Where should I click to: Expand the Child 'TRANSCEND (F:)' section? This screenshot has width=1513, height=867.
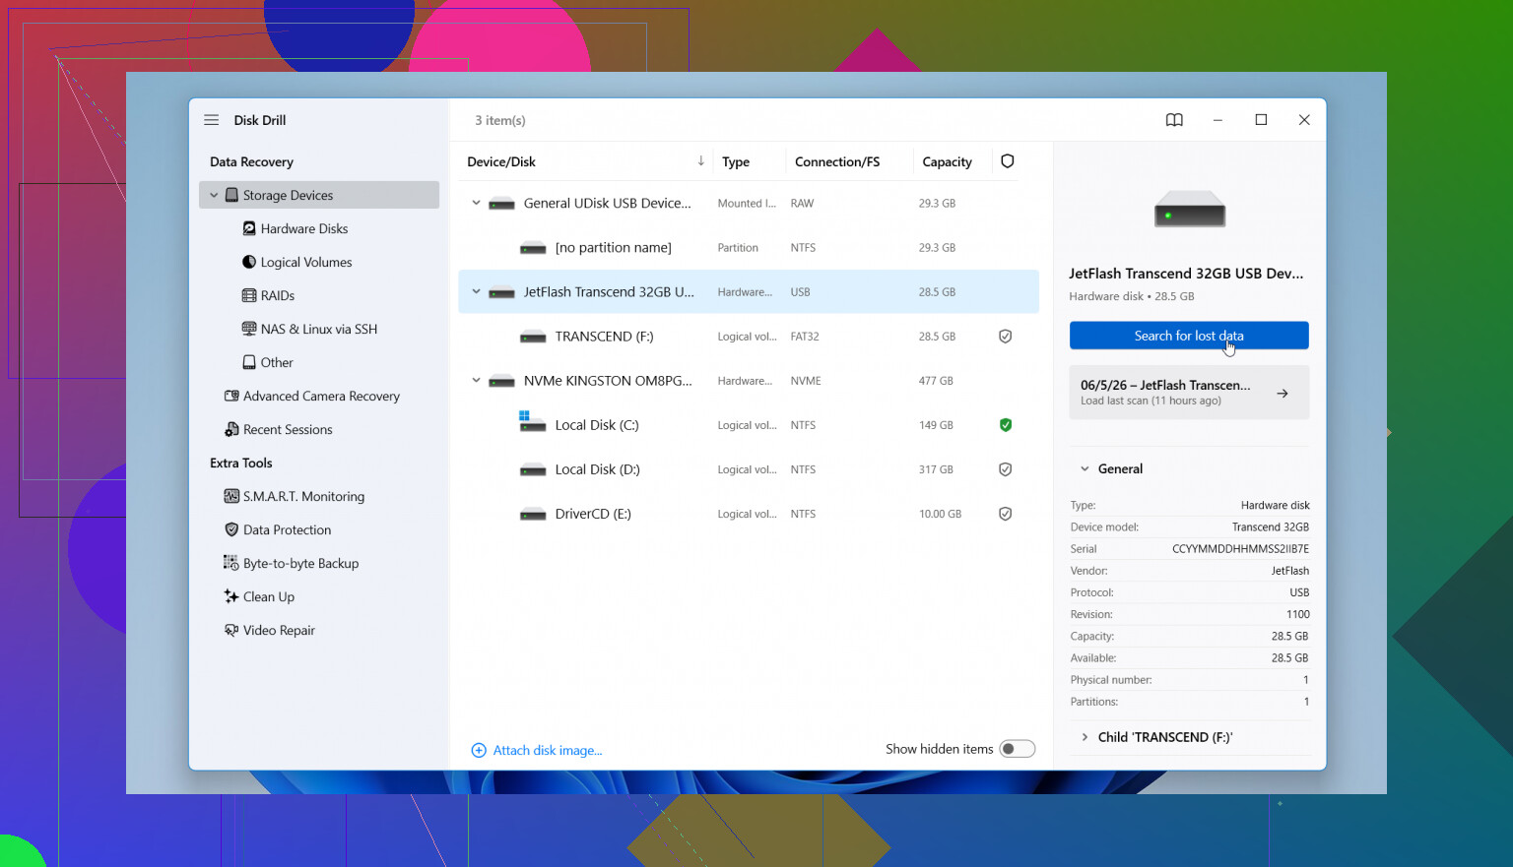pyautogui.click(x=1085, y=737)
